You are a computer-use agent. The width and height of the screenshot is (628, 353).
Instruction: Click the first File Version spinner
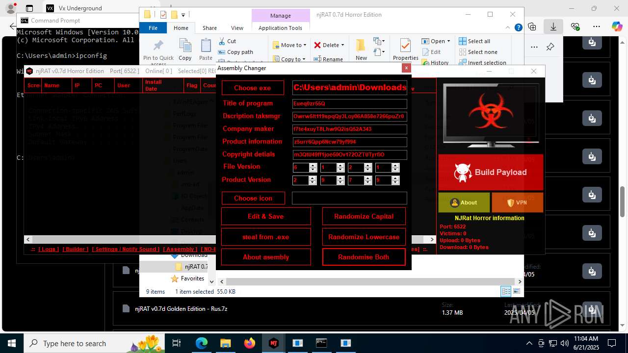[x=304, y=168]
